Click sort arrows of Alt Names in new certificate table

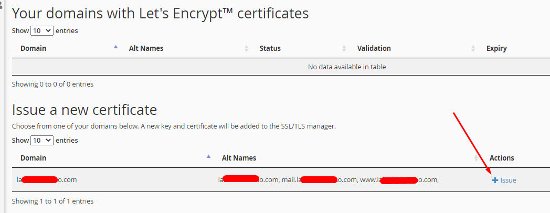[477, 158]
